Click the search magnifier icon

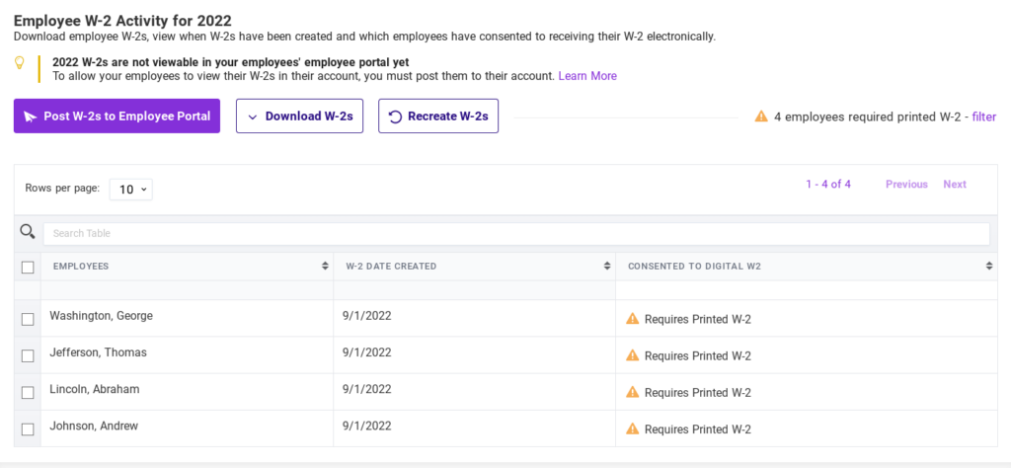coord(27,231)
